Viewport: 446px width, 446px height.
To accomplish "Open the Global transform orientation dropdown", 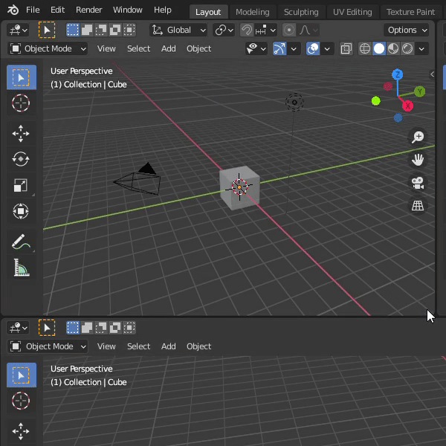I will click(179, 30).
